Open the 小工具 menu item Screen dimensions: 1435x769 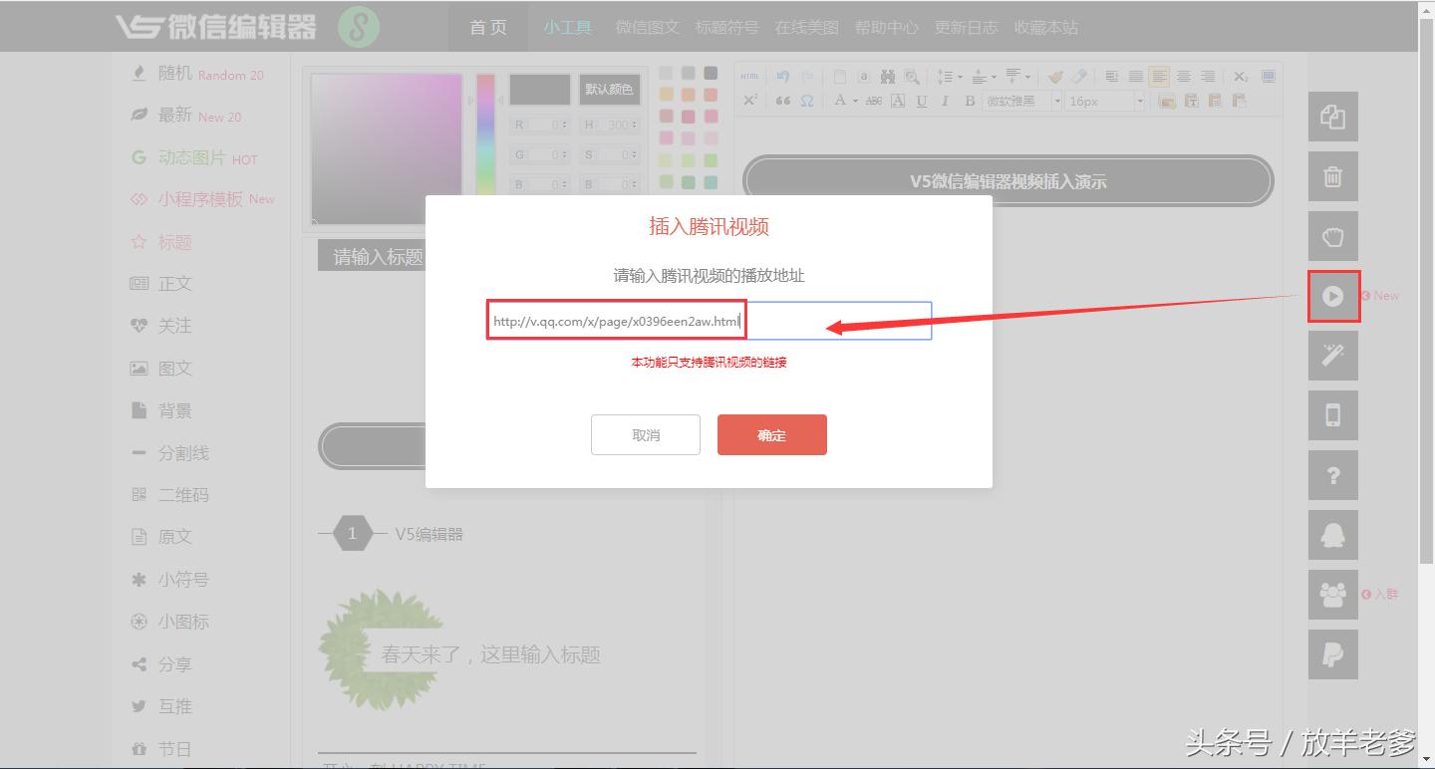pos(568,27)
